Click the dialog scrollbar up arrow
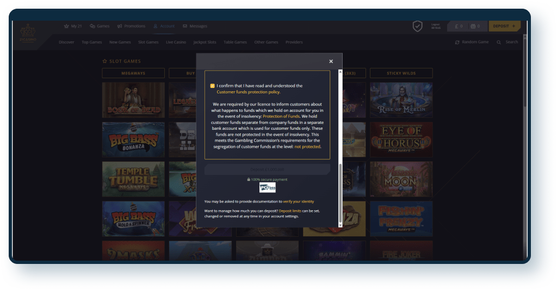This screenshot has width=557, height=290. coord(341,72)
